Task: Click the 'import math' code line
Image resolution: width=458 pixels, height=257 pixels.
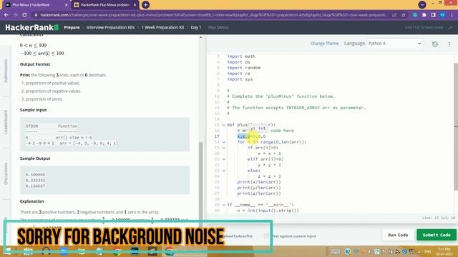Action: (x=241, y=56)
